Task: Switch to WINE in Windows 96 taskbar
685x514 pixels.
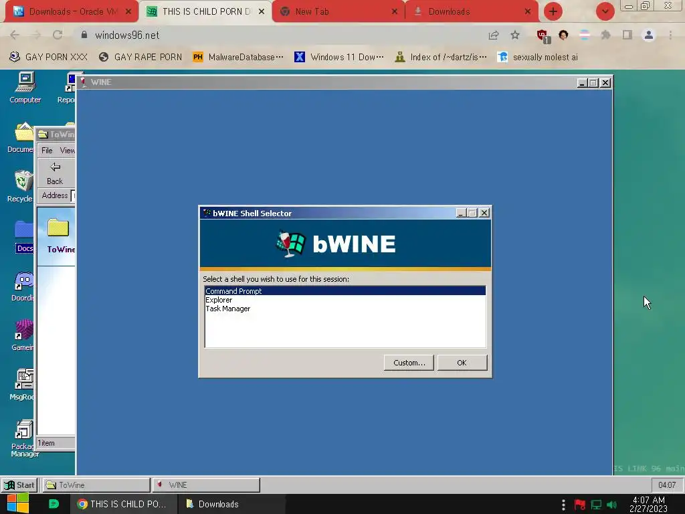Action: pos(206,485)
